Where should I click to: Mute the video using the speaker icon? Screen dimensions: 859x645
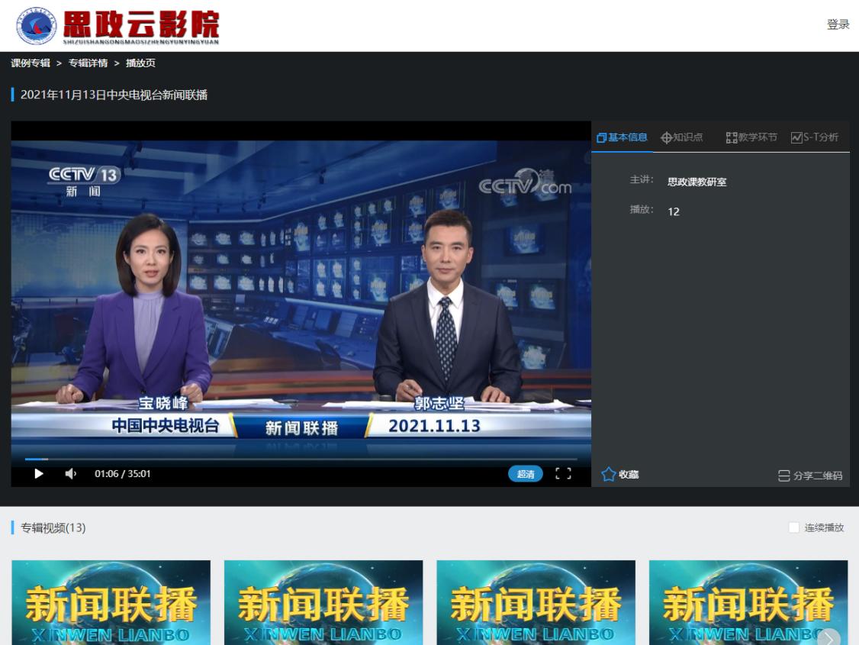71,473
